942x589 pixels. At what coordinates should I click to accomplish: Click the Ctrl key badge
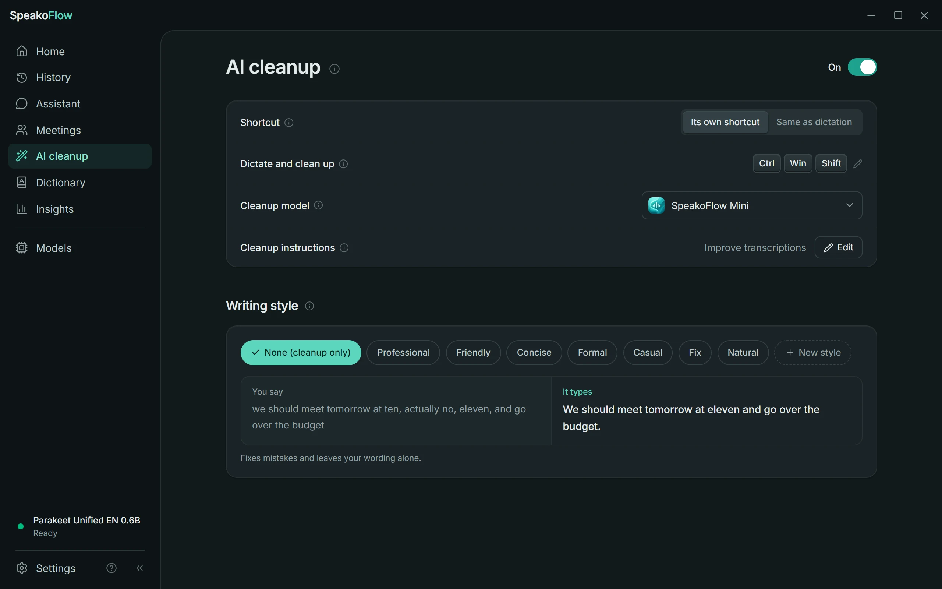(x=766, y=163)
